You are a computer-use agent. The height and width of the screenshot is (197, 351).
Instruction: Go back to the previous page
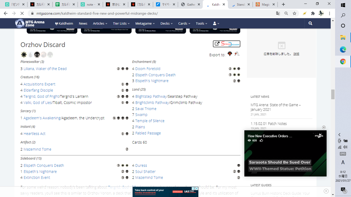[x=6, y=13]
